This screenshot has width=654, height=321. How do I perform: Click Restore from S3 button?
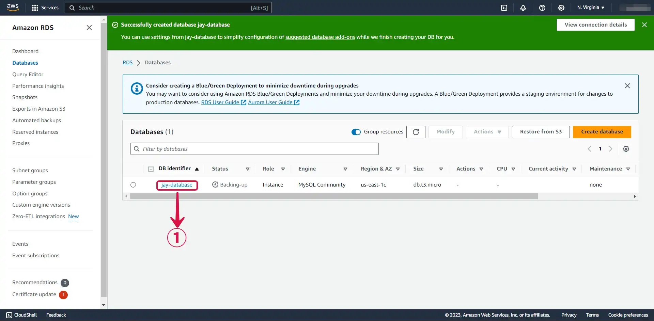[x=541, y=132]
